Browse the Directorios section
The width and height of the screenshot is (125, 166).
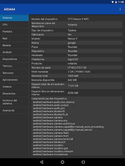point(14,93)
